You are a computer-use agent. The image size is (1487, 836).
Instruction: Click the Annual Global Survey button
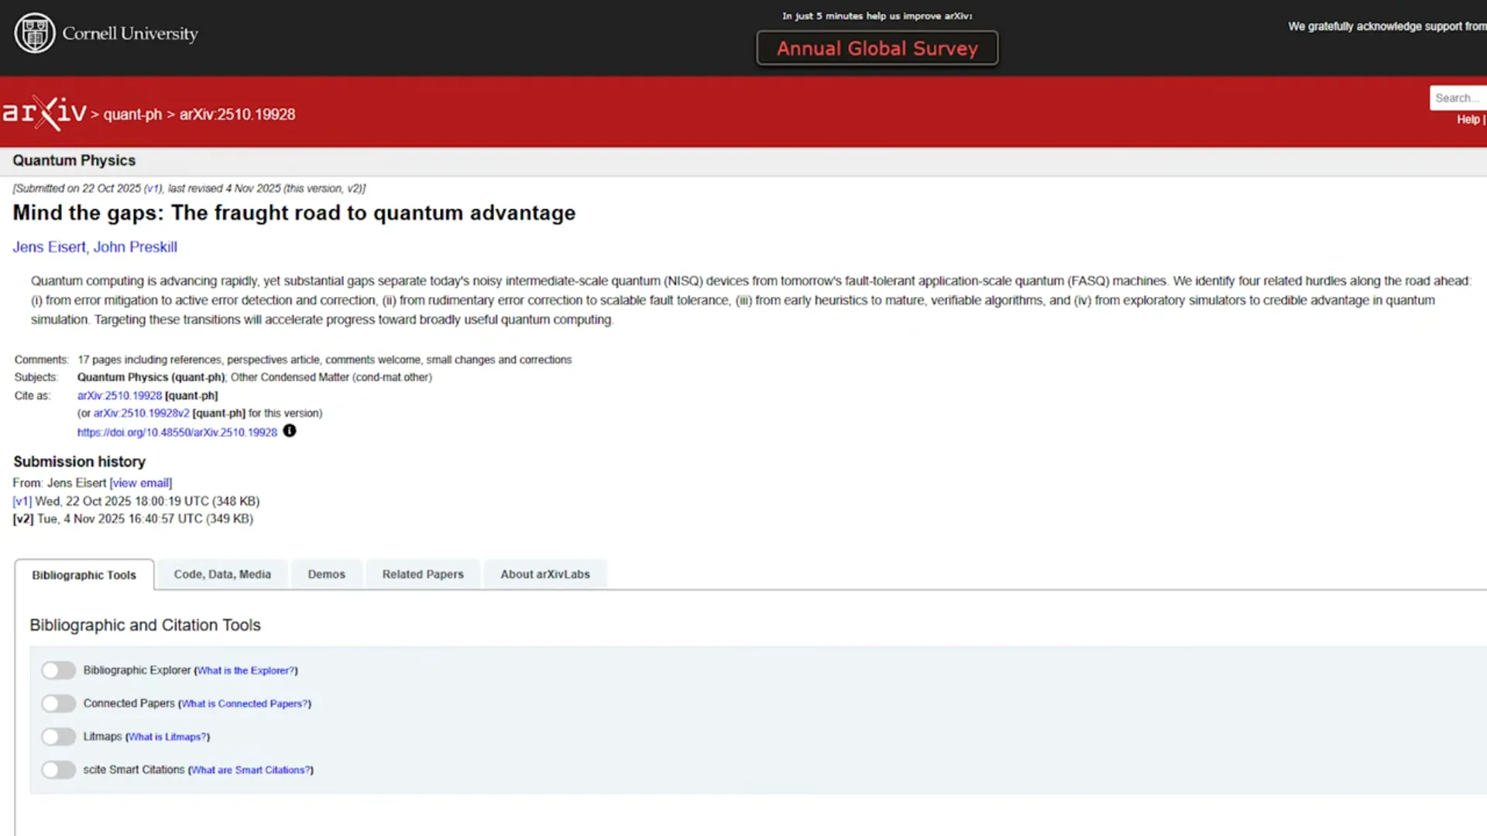click(877, 48)
